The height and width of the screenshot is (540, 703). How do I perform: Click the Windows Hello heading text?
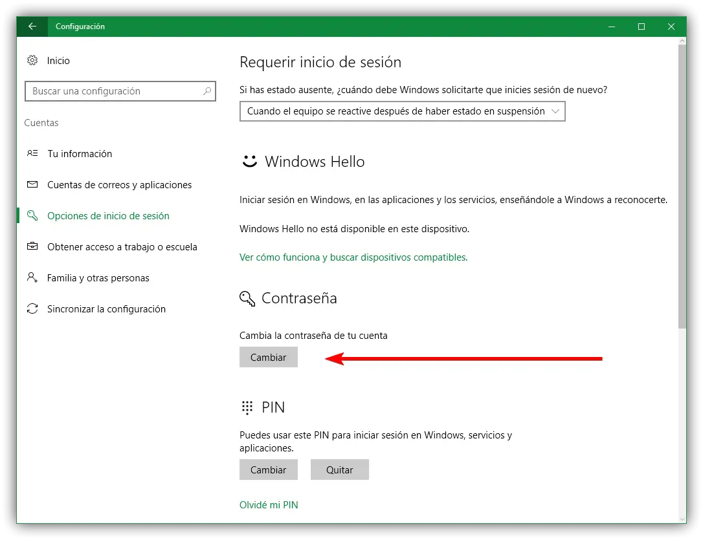[x=315, y=161]
